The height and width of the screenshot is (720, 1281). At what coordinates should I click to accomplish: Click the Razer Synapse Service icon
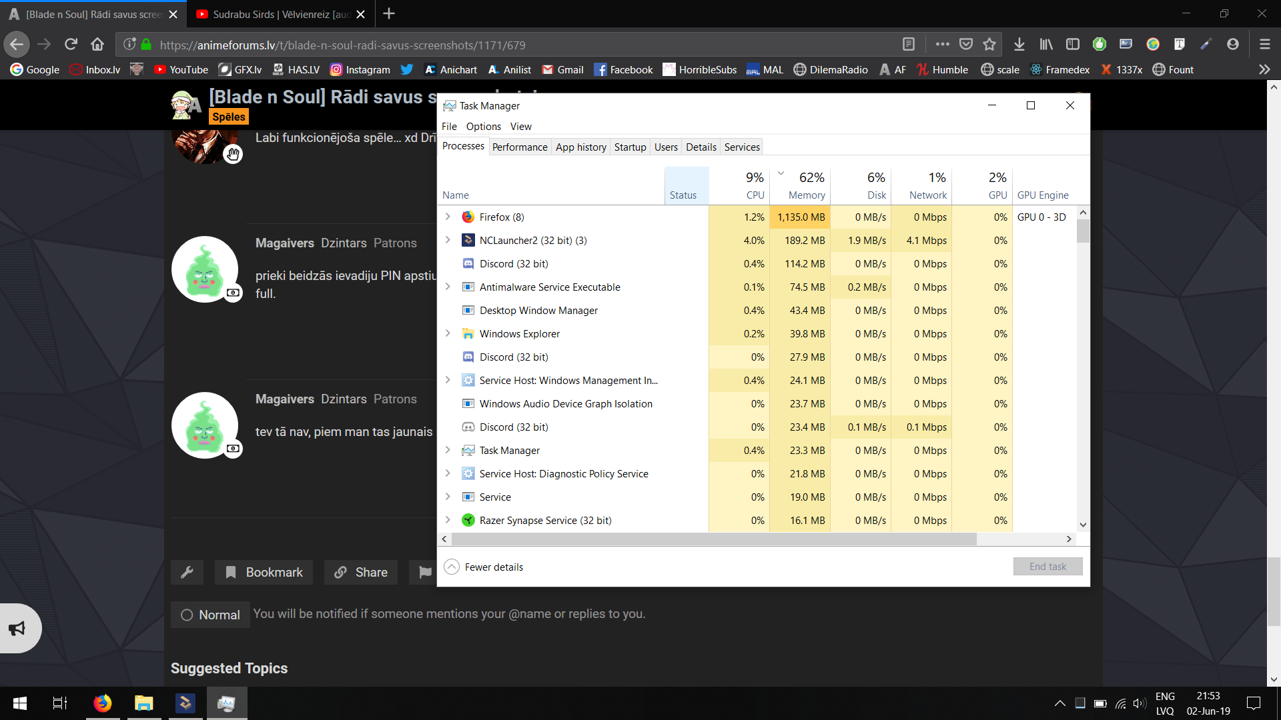point(468,521)
